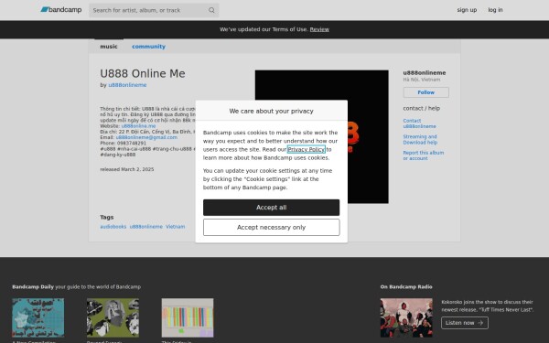Click the 'On Bandcamp Radio' heading
Screen dimensions: 549x343
pos(406,286)
